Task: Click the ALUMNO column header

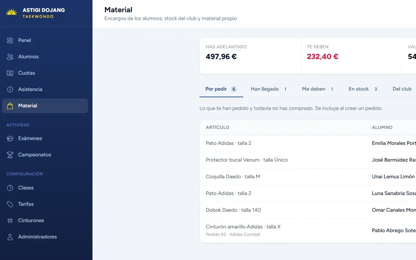Action: click(382, 127)
